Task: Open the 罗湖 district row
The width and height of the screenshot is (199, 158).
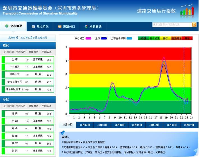Action: 28,121
